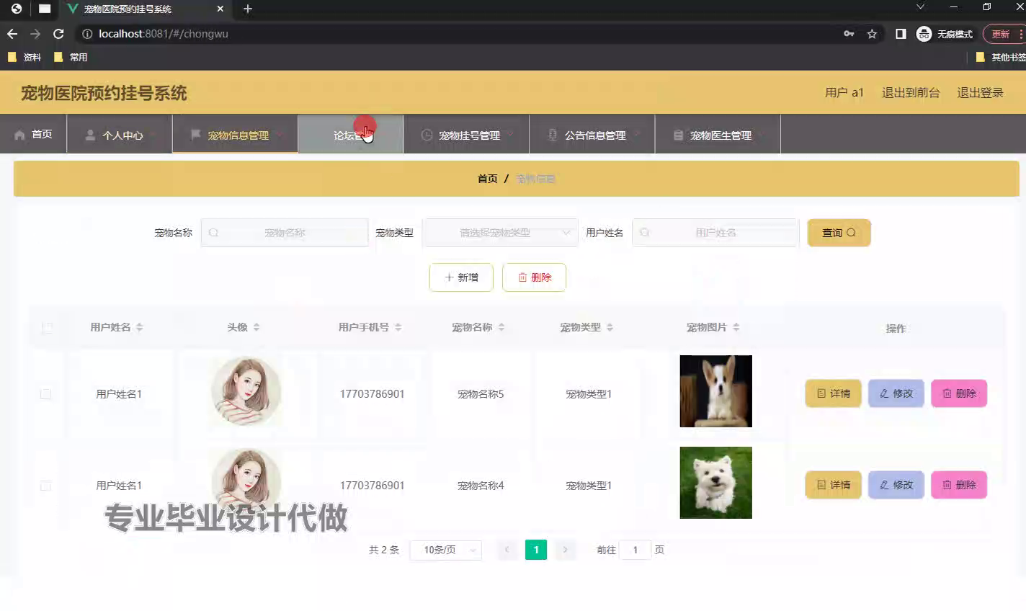
Task: Select the checkbox for 宠物名称5 row
Action: pos(45,394)
